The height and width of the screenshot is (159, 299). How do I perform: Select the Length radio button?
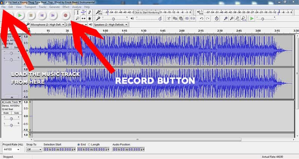pos(89,144)
